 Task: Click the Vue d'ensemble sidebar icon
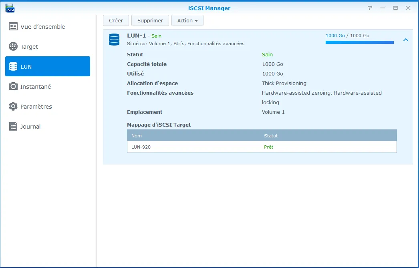[13, 27]
